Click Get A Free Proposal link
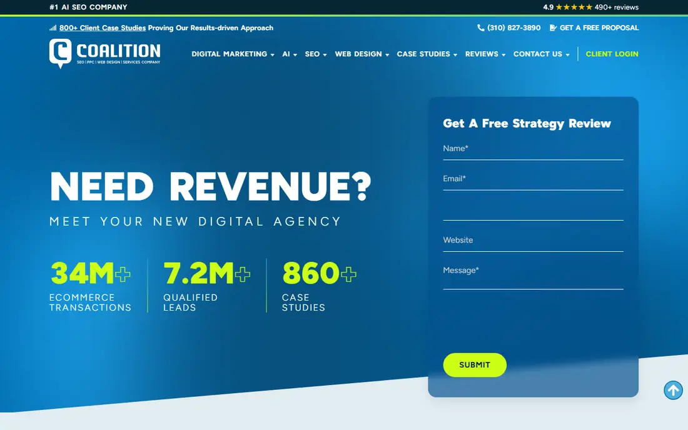This screenshot has width=688, height=430. (599, 27)
